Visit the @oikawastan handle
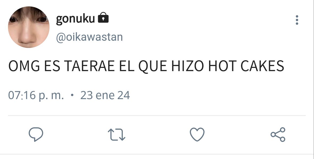314x159 pixels. [x=89, y=37]
